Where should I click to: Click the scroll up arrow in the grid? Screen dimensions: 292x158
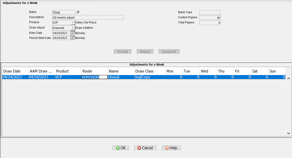pos(288,79)
